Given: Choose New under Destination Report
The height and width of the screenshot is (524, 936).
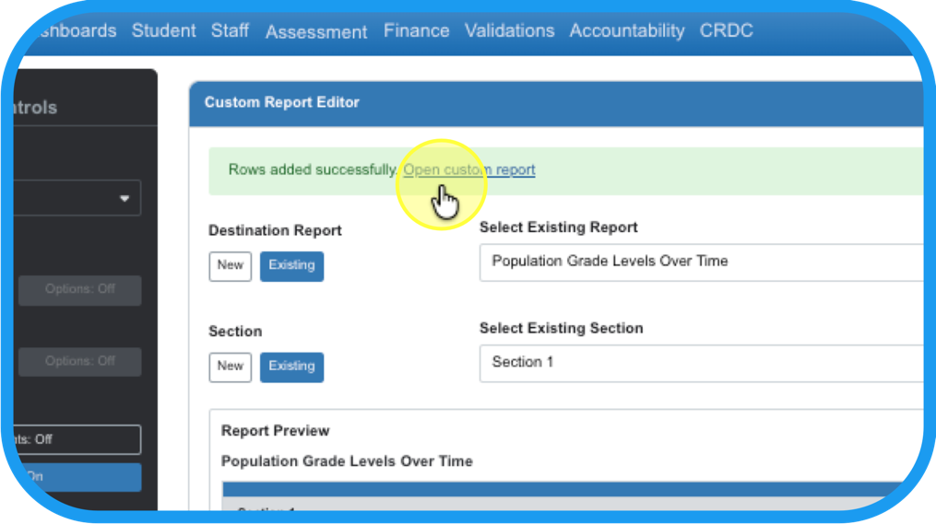Looking at the screenshot, I should coord(230,265).
